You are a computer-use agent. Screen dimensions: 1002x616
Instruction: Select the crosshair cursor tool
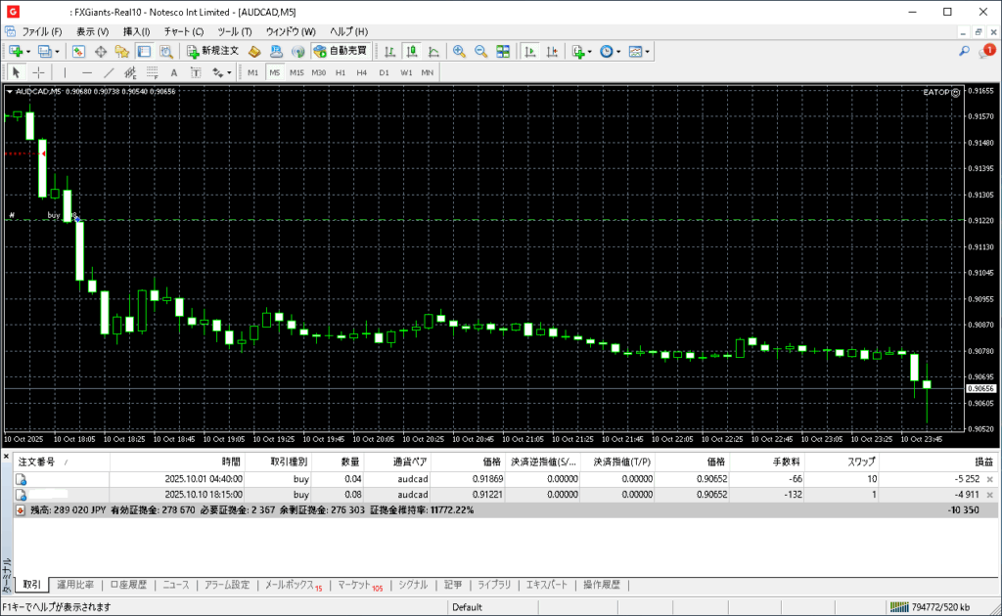[x=38, y=72]
